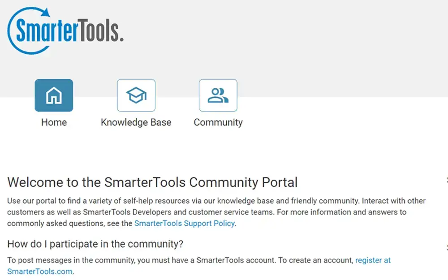Open the Knowledge Base graduation cap icon
448x280 pixels.
pyautogui.click(x=136, y=95)
